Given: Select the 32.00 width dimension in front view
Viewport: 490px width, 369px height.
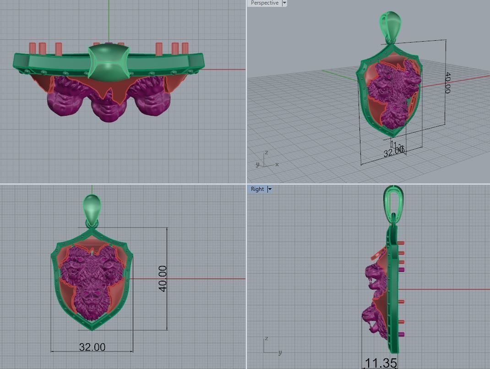Looking at the screenshot, I should [x=92, y=347].
